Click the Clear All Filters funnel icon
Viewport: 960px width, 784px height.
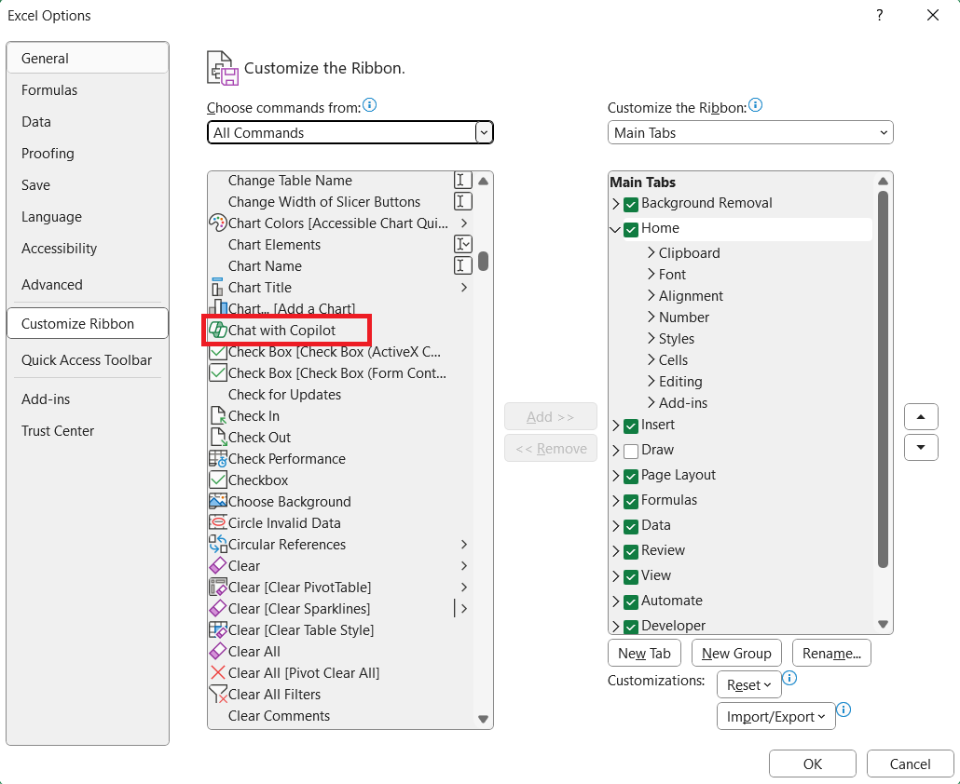(x=218, y=694)
